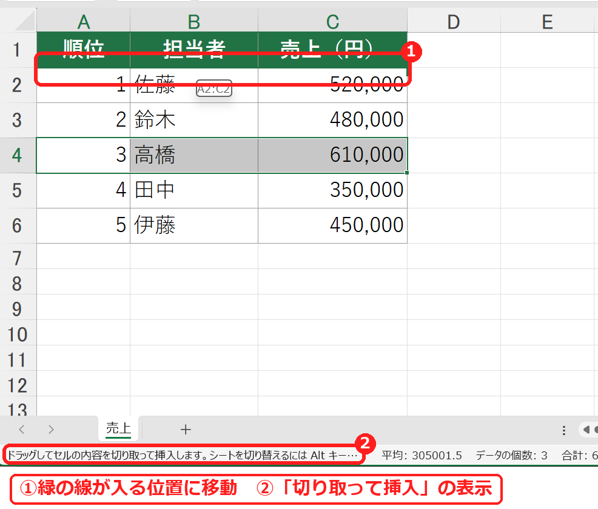Click rank cell with value 5
The image size is (598, 509).
(x=84, y=225)
